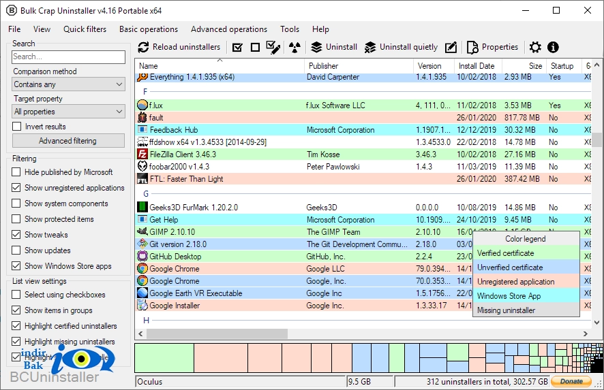604x390 pixels.
Task: Sort the list by Version column
Action: 434,66
